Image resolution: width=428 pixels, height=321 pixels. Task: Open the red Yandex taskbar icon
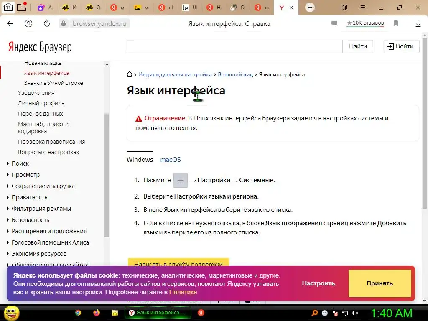[201, 313]
